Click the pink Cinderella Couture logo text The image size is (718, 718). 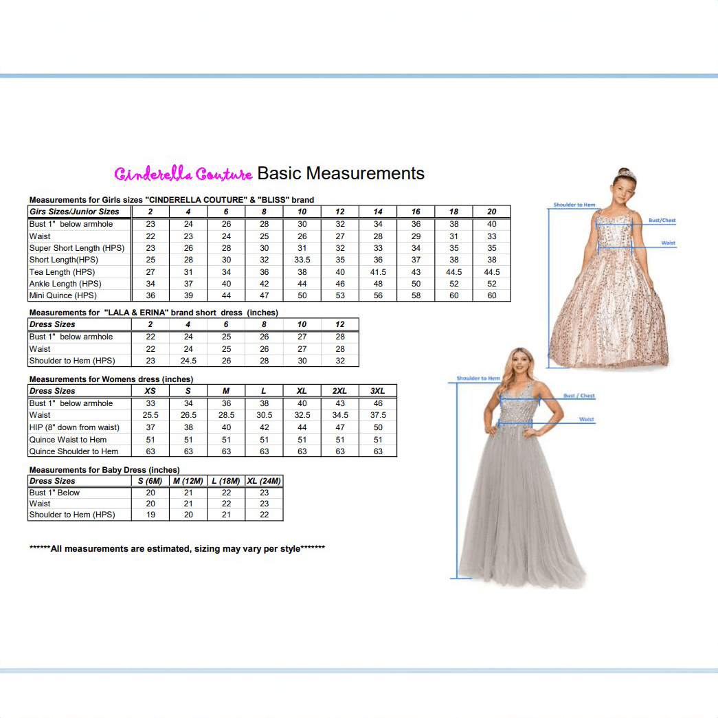[x=183, y=174]
